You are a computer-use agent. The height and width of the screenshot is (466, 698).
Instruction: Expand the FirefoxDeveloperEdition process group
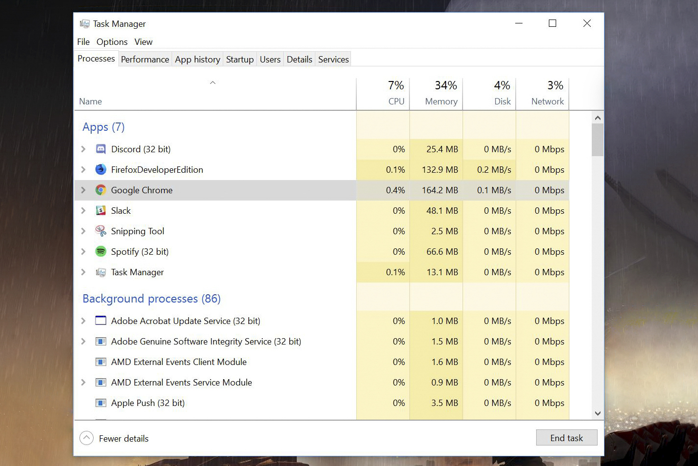click(83, 170)
